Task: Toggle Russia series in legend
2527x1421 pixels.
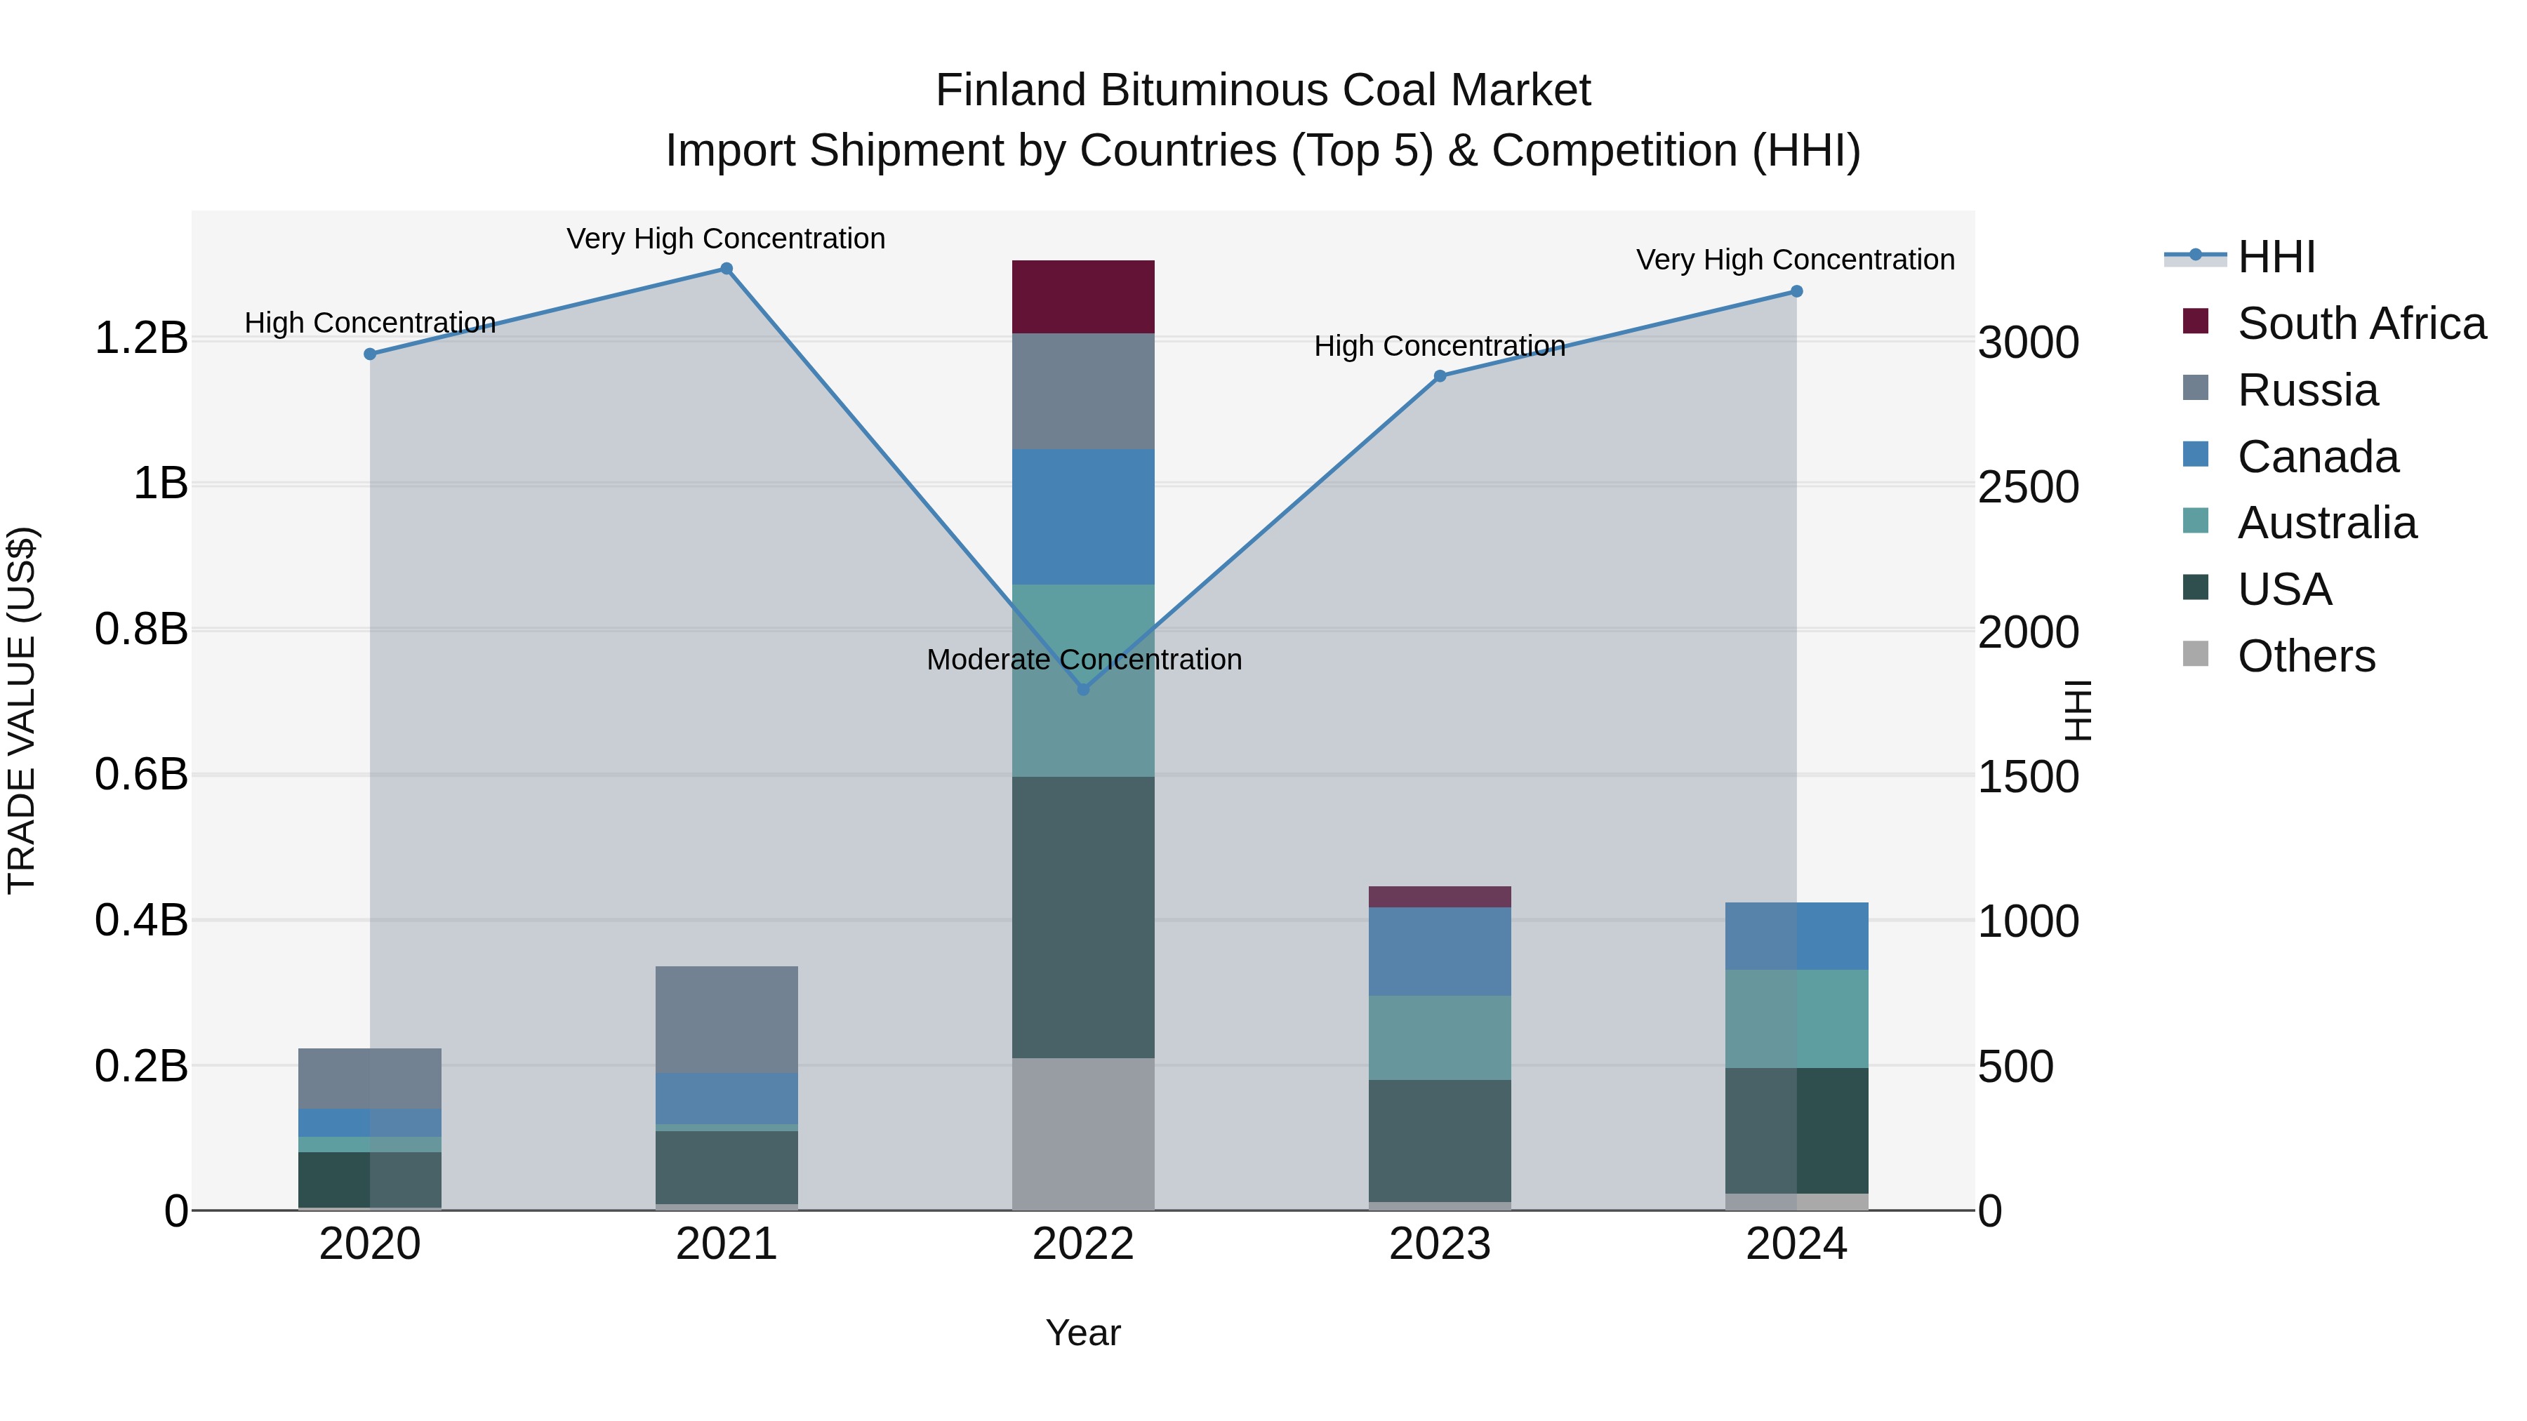Action: [2280, 390]
